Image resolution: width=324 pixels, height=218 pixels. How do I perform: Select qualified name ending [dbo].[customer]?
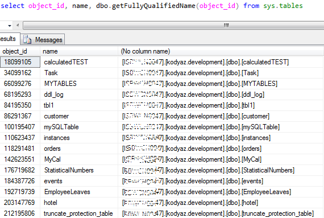(221, 116)
